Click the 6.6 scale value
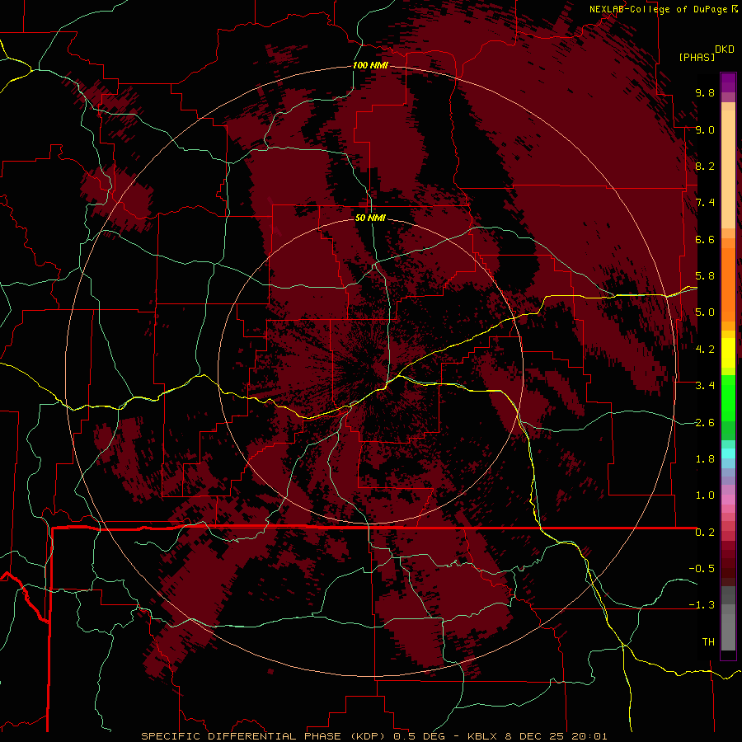This screenshot has height=742, width=742. point(705,239)
